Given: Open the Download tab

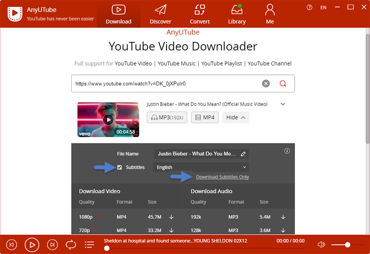Looking at the screenshot, I should [x=118, y=14].
